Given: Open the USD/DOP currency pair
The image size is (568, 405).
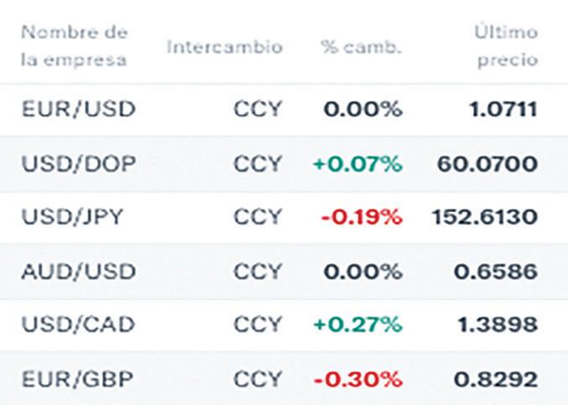Looking at the screenshot, I should click(x=79, y=164).
